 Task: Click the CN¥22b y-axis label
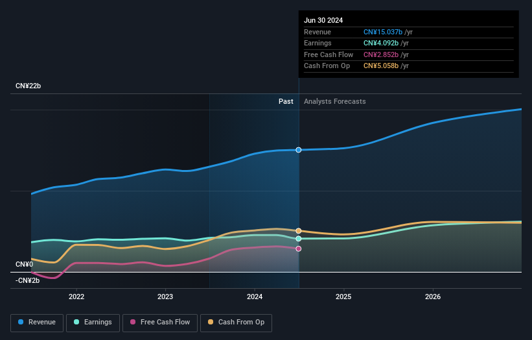point(28,86)
